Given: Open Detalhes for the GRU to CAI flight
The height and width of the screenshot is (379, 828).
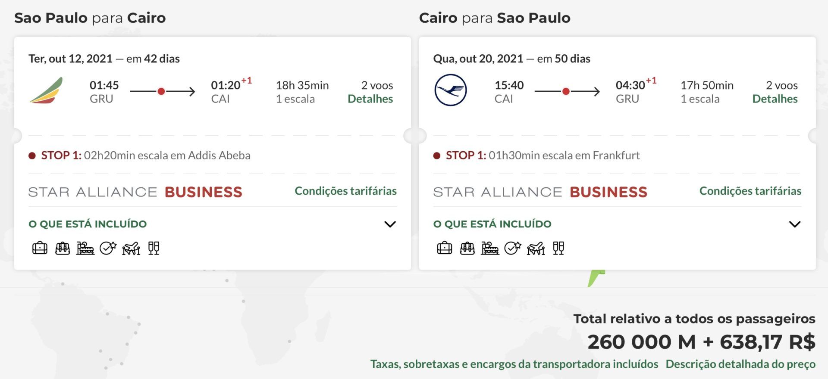Looking at the screenshot, I should click(370, 99).
